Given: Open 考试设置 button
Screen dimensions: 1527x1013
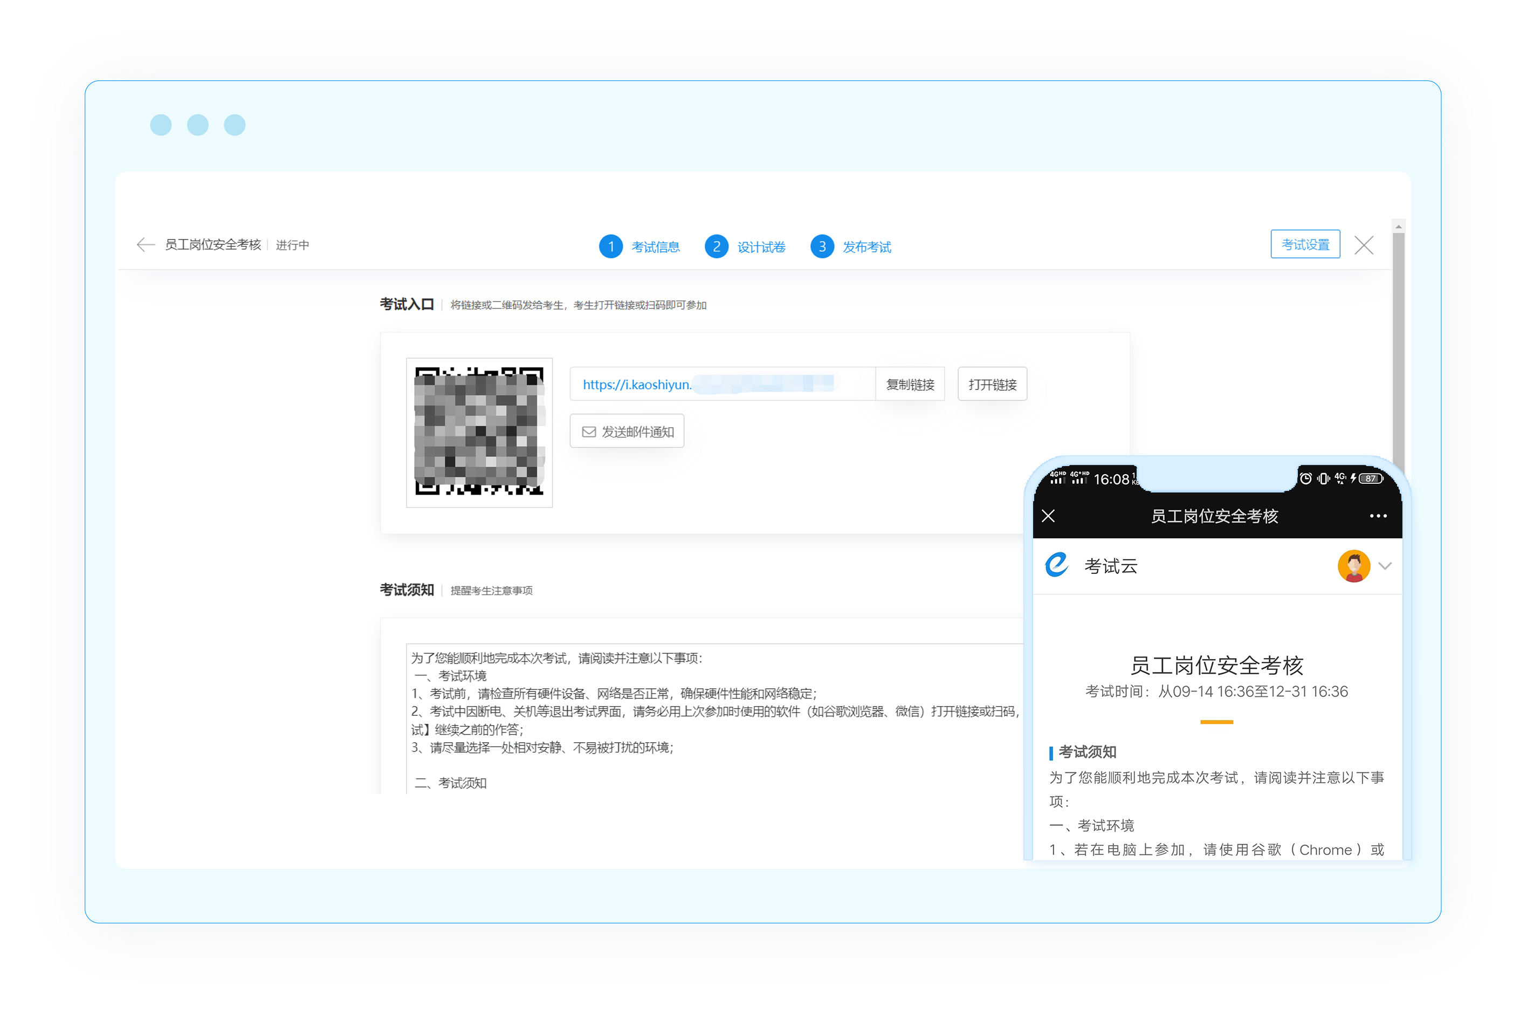Looking at the screenshot, I should 1305,245.
